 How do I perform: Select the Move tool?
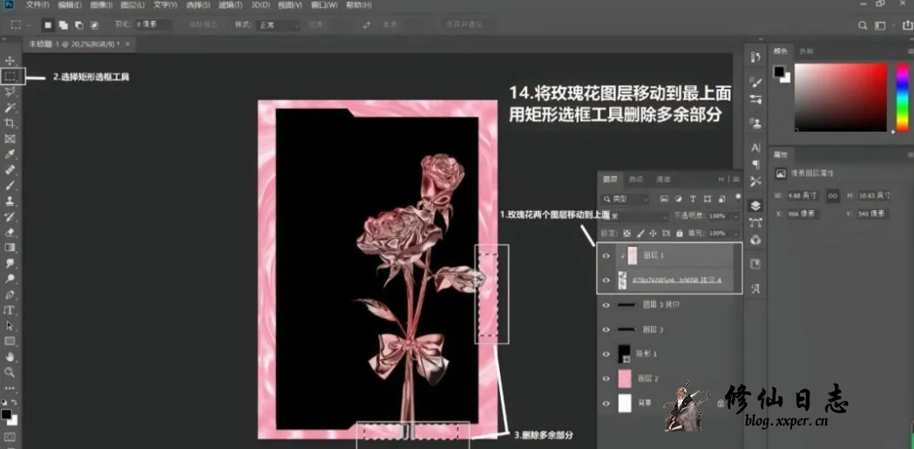pos(10,60)
